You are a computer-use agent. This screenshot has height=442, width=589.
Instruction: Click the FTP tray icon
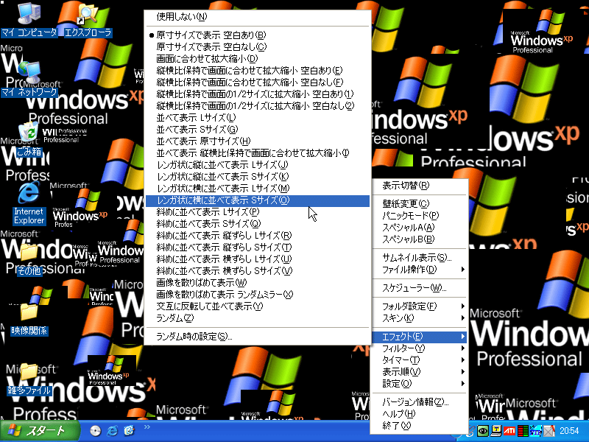(x=535, y=431)
